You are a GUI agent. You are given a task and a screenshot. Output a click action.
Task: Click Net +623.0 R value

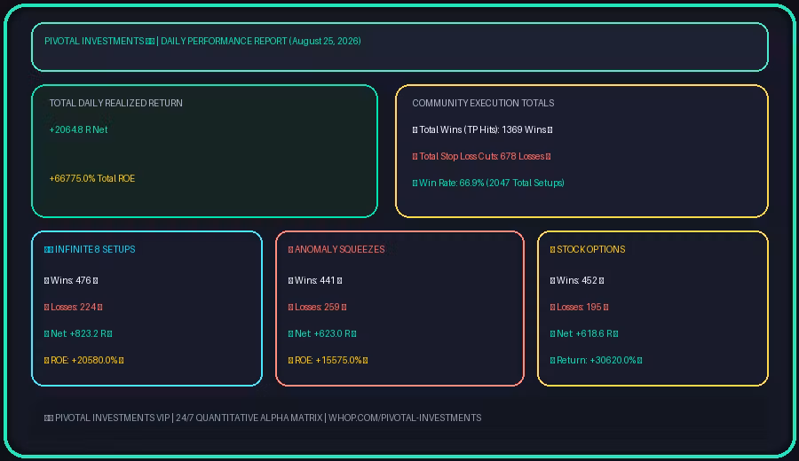322,333
